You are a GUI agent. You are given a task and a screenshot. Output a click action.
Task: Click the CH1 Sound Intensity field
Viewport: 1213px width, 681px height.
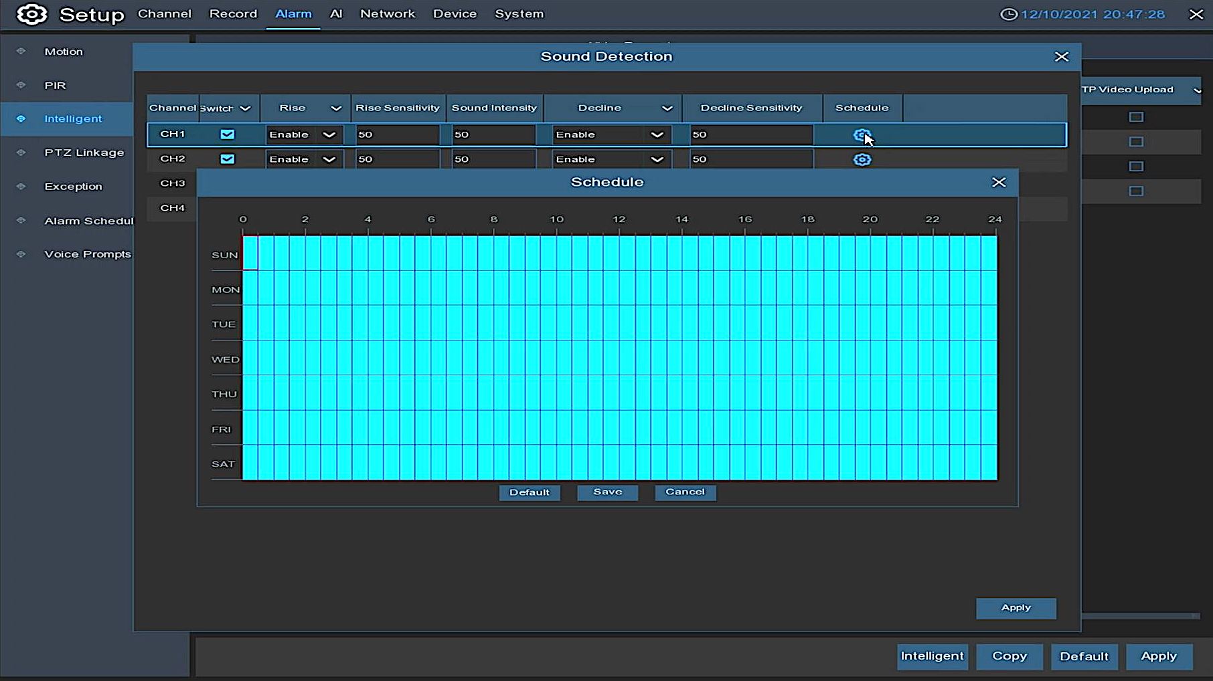493,134
